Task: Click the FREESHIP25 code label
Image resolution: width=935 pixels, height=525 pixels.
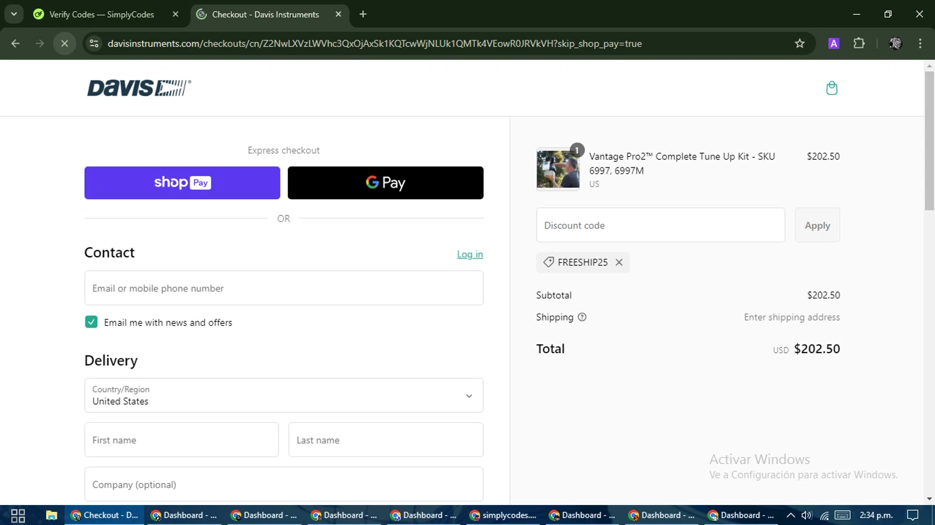Action: coord(583,262)
